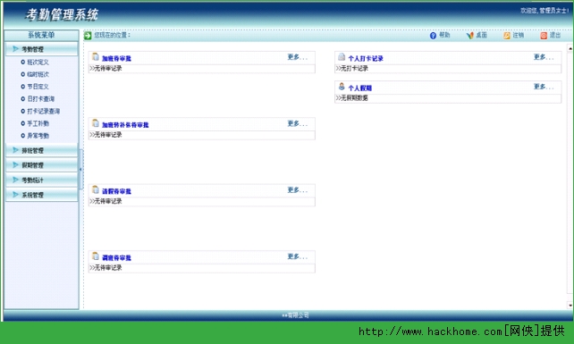Image resolution: width=574 pixels, height=344 pixels.
Task: Click the 请假待审批 document icon
Action: point(96,189)
